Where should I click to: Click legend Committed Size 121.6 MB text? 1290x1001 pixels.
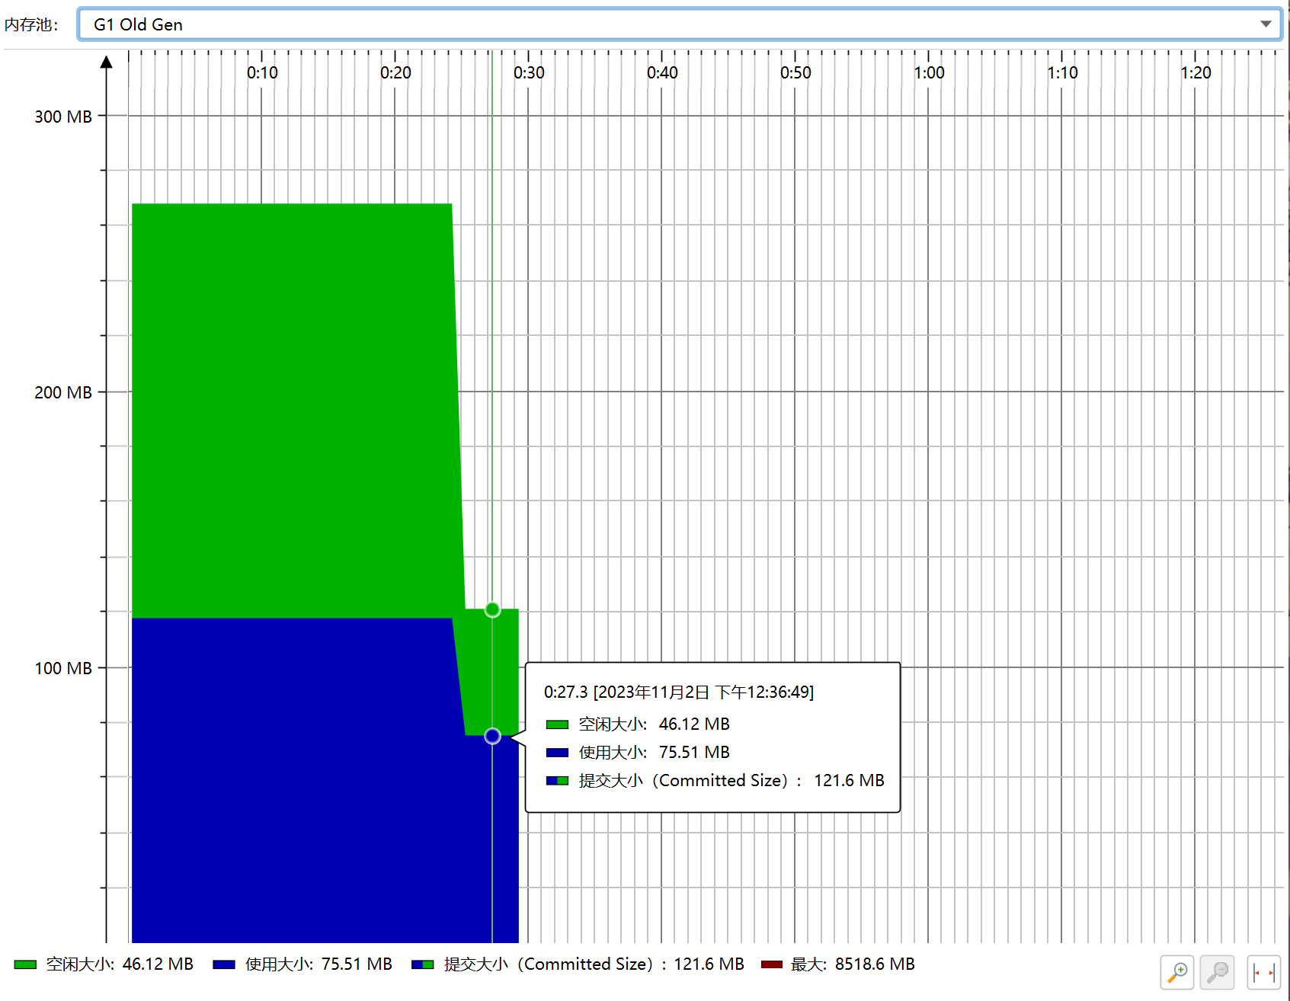pyautogui.click(x=594, y=964)
